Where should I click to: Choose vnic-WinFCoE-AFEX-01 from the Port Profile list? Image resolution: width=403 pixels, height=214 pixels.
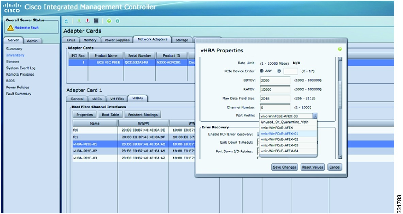(288, 134)
